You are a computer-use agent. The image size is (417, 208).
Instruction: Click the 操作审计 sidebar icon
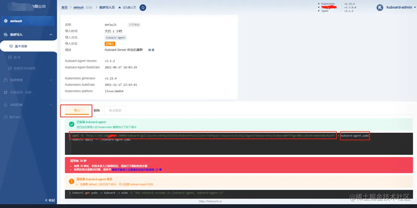coord(6,117)
